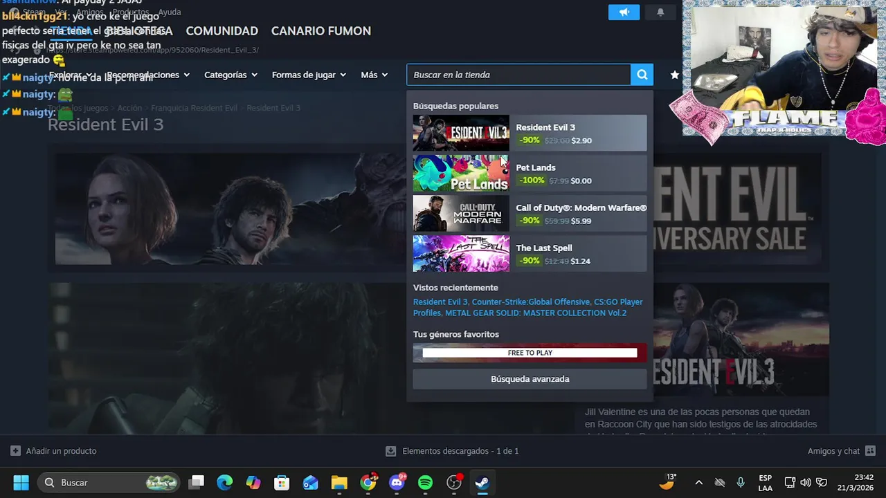Switch to Google Chrome on the taskbar
This screenshot has width=886, height=498.
coord(368,482)
